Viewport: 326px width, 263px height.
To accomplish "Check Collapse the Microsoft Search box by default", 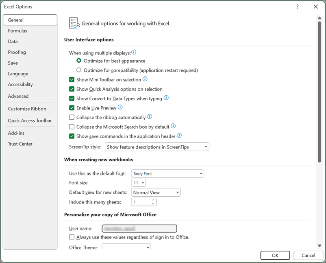I will 72,127.
